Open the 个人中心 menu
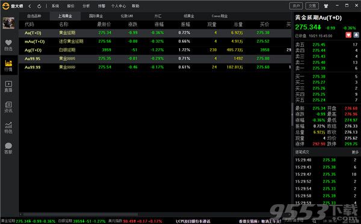The height and width of the screenshot is (224, 361). click(119, 6)
